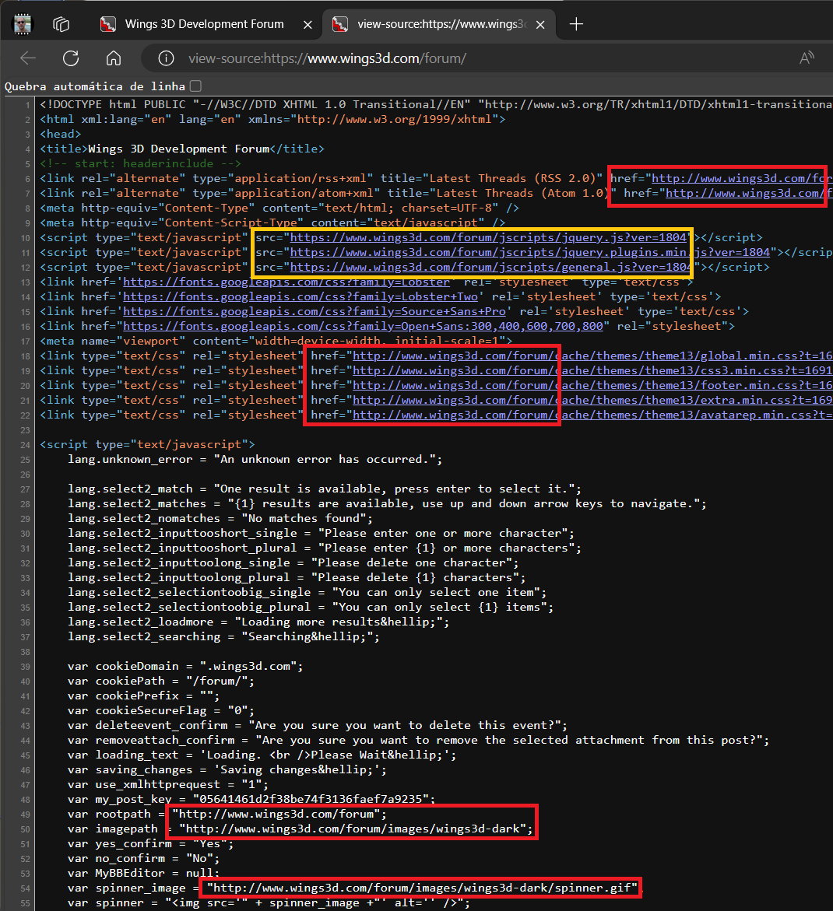This screenshot has height=911, width=833.
Task: Select the view-source wings3d tab
Action: coord(439,24)
